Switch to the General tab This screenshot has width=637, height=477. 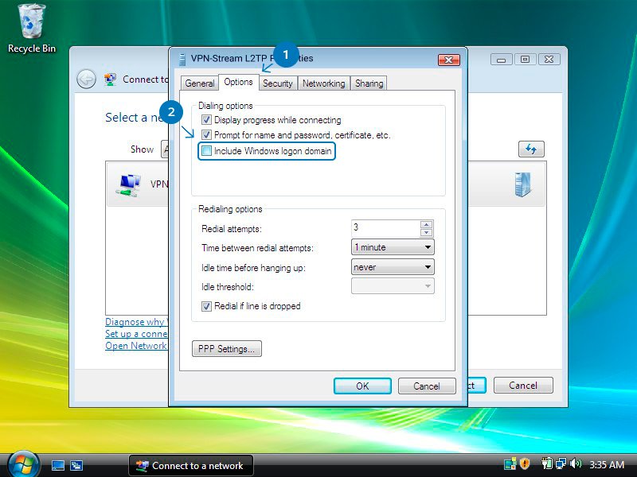tap(200, 83)
